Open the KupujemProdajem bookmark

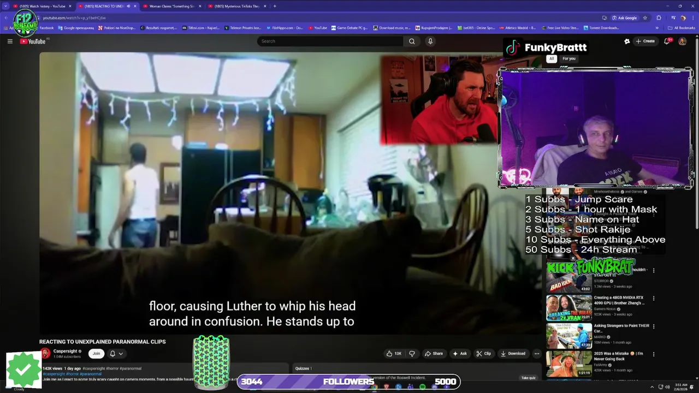point(433,28)
